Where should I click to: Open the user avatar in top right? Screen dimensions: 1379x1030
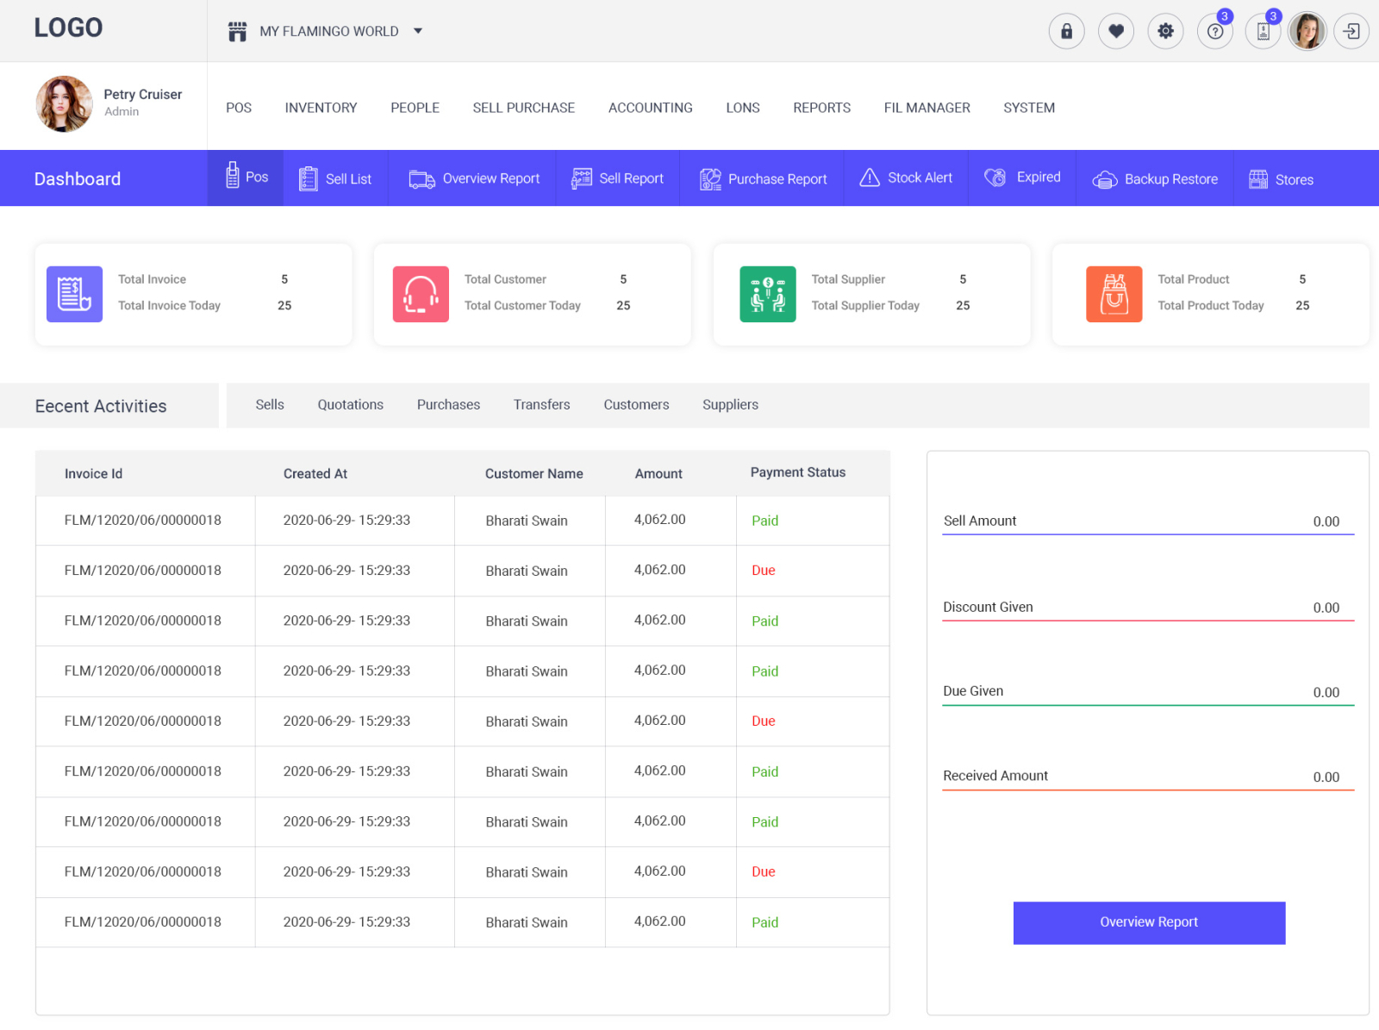(x=1307, y=31)
